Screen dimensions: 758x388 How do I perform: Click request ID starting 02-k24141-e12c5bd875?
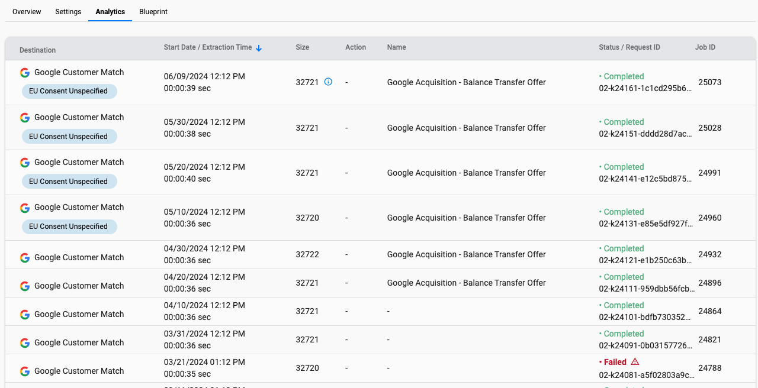[x=645, y=179]
